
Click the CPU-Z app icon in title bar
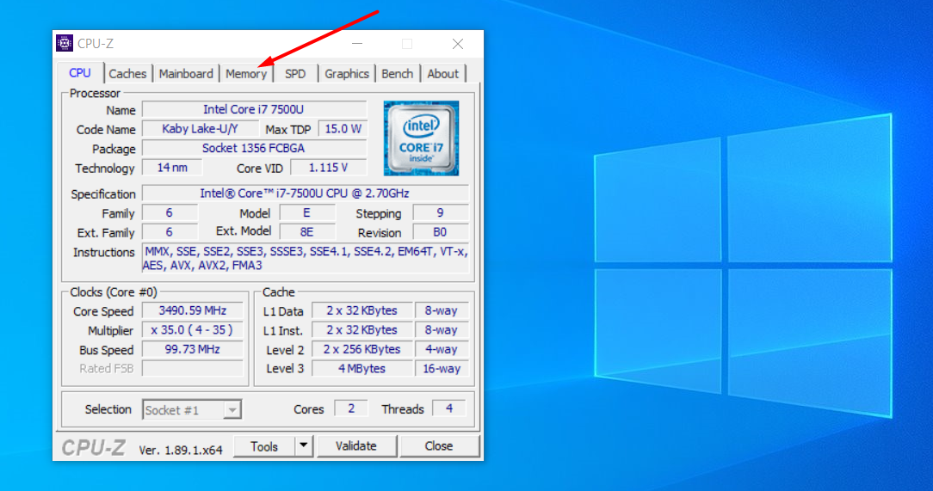click(65, 43)
